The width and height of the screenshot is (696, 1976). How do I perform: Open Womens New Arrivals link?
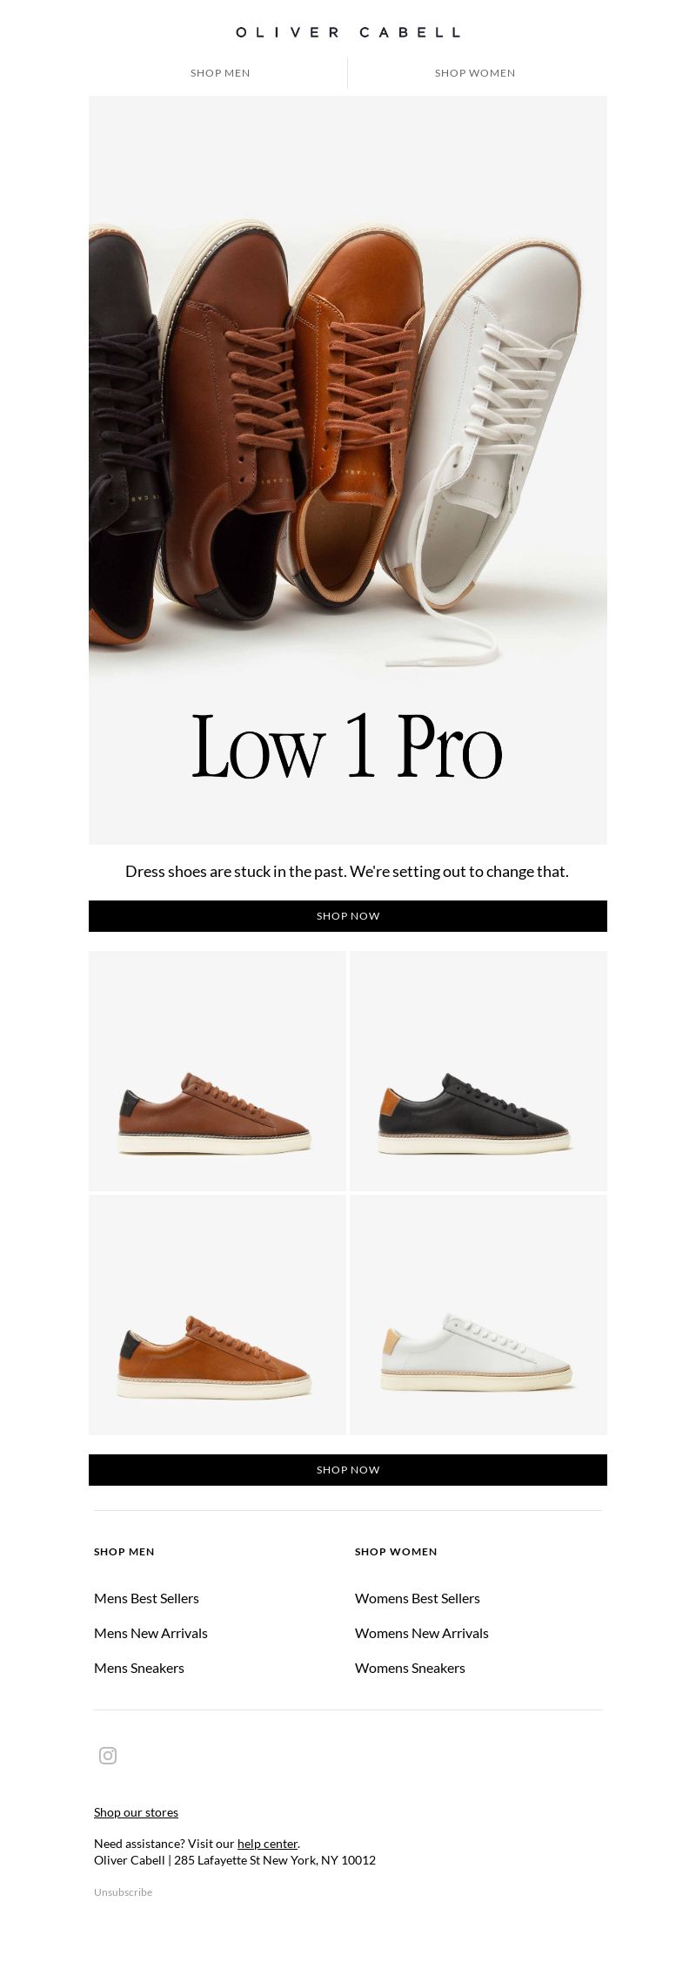(x=422, y=1633)
